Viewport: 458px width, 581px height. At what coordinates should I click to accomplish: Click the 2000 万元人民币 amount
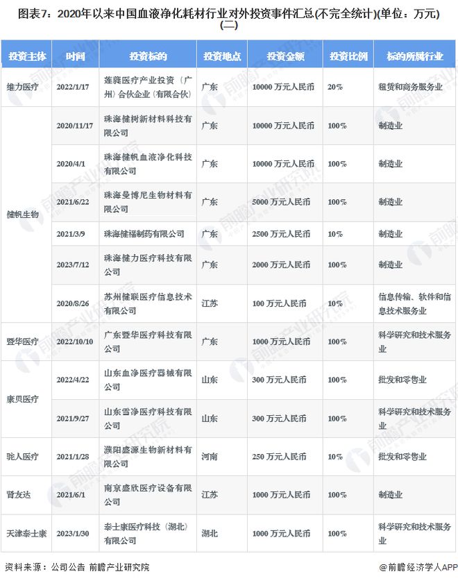281,265
